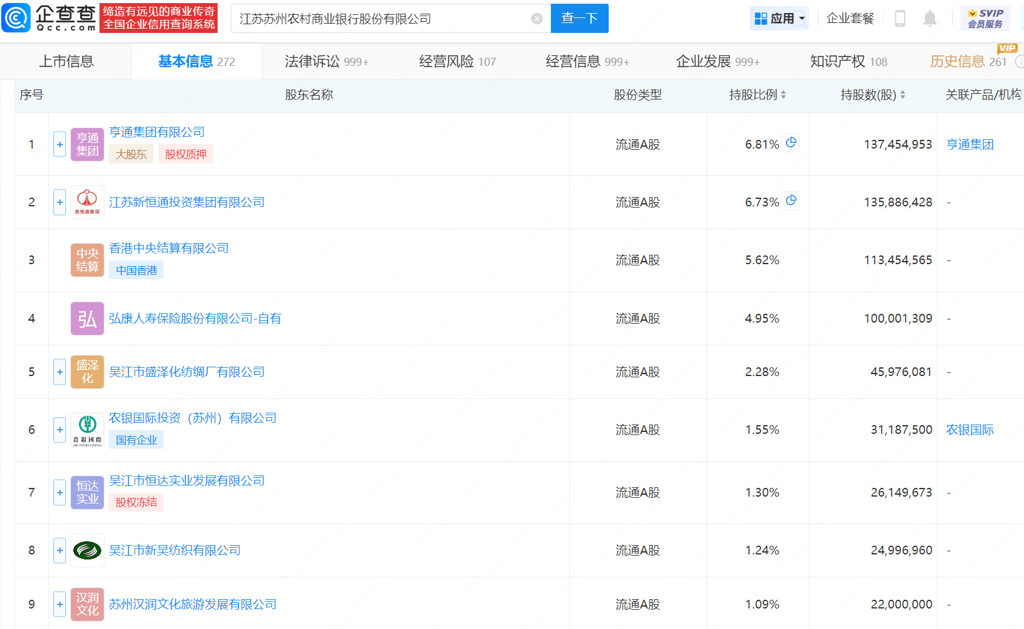Click the Qcc.com logo icon
This screenshot has height=629, width=1024.
point(16,17)
